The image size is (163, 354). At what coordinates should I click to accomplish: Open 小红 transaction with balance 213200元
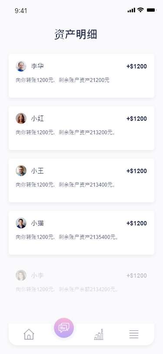82,128
